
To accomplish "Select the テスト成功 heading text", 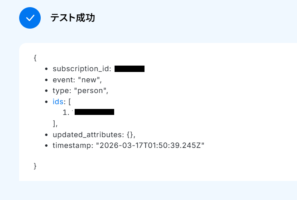I will pyautogui.click(x=73, y=18).
